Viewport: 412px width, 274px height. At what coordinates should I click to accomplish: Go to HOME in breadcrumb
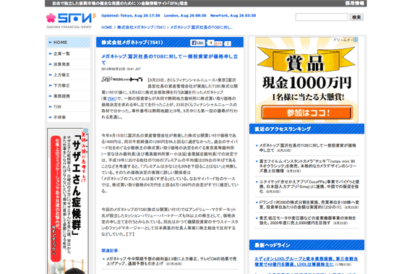(107, 27)
